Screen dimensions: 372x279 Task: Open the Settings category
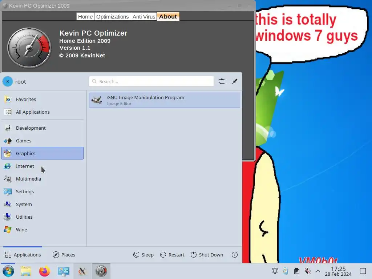pos(43,191)
